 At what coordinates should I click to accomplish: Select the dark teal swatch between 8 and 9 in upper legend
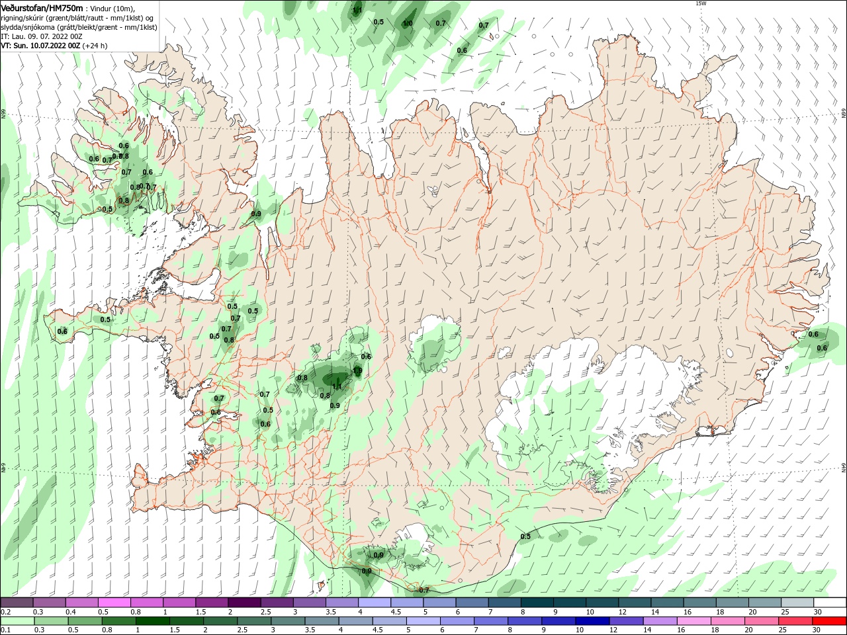[x=537, y=603]
